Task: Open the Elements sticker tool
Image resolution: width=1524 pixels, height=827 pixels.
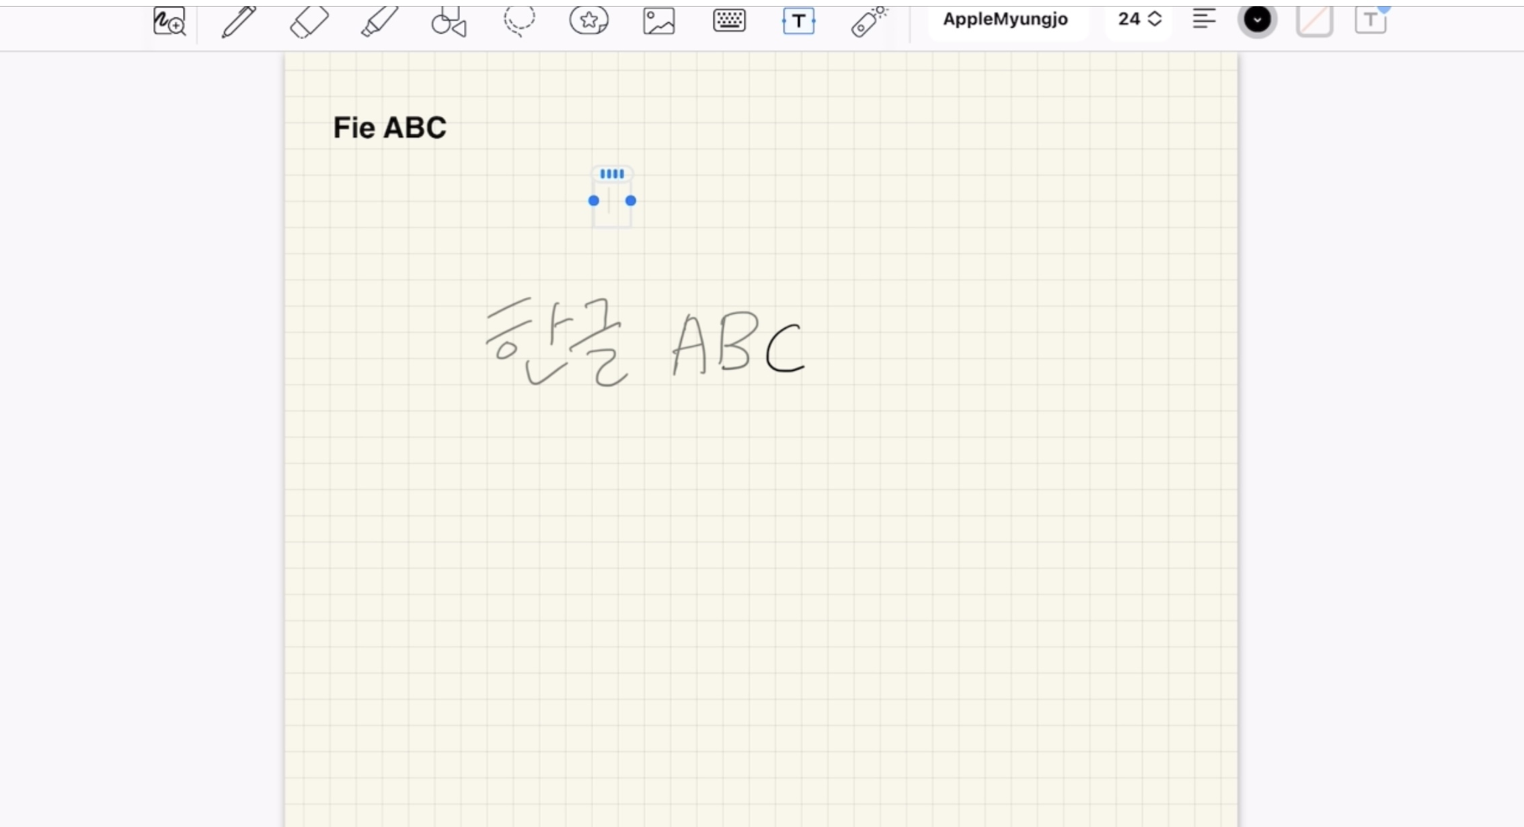Action: (x=589, y=20)
